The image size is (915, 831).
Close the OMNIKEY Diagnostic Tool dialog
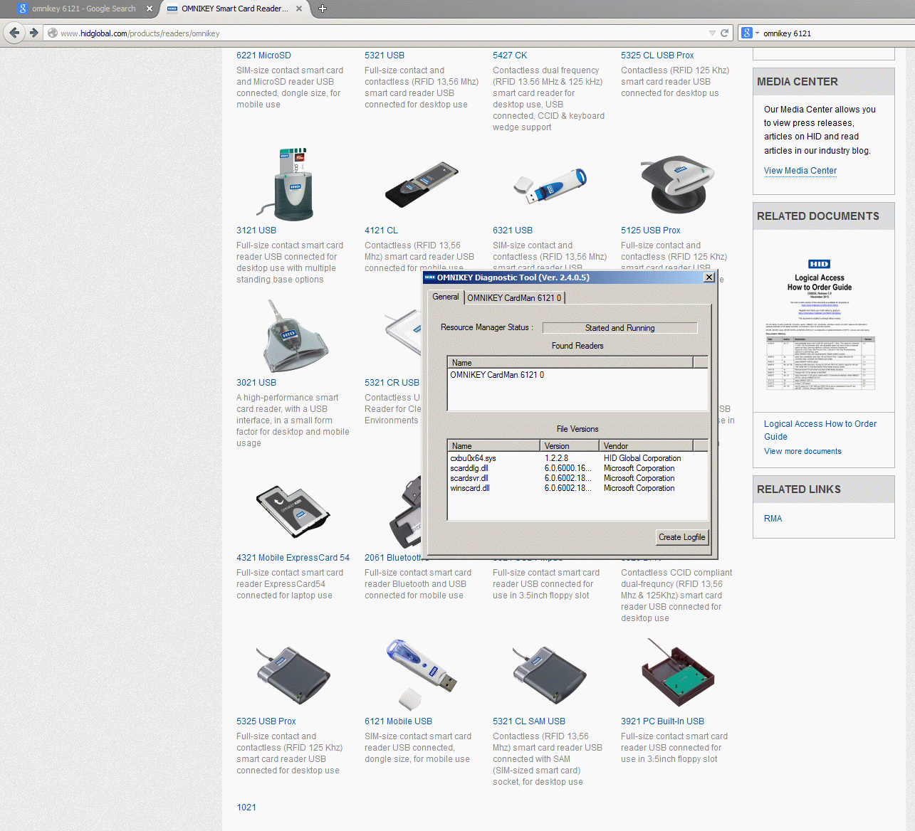click(709, 277)
